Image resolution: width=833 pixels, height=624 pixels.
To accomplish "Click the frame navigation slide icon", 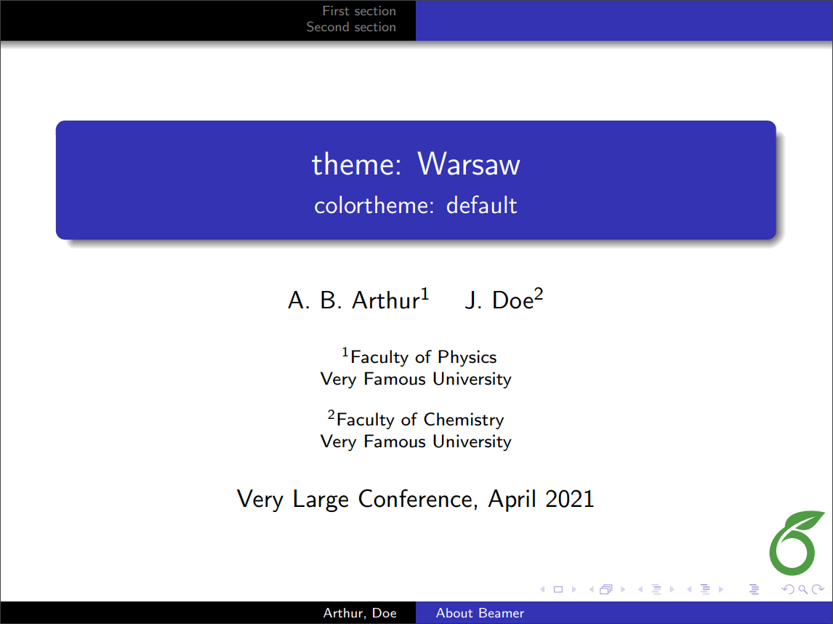I will click(557, 589).
